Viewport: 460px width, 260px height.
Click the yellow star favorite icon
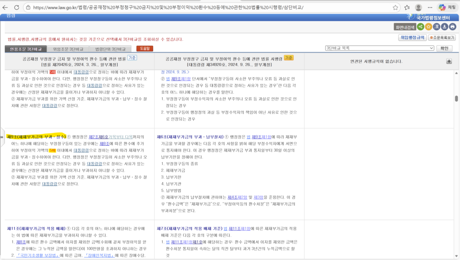coord(428,28)
